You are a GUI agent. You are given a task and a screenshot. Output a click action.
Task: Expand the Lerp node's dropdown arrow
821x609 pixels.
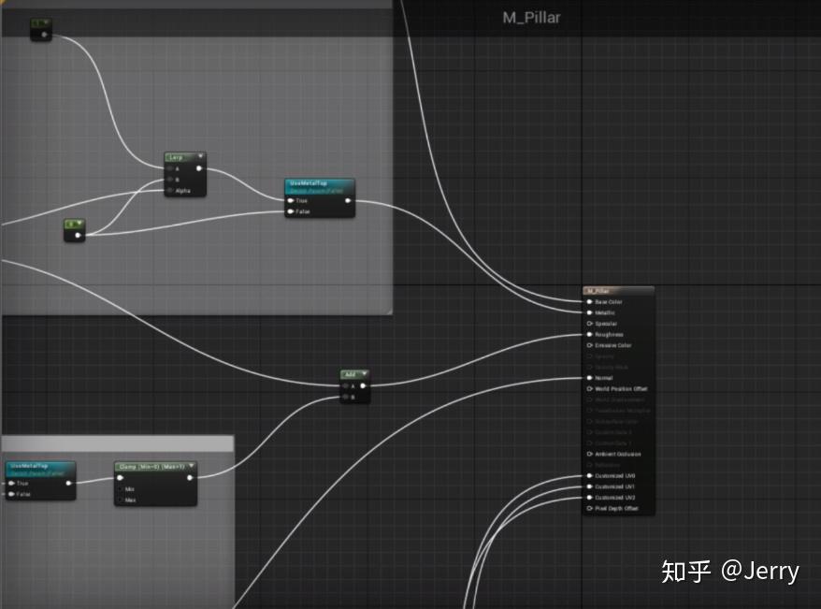click(200, 155)
